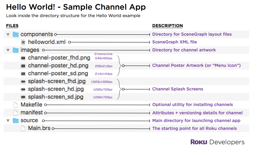Click the Makefile document icon
256x150 pixels.
tap(16, 105)
